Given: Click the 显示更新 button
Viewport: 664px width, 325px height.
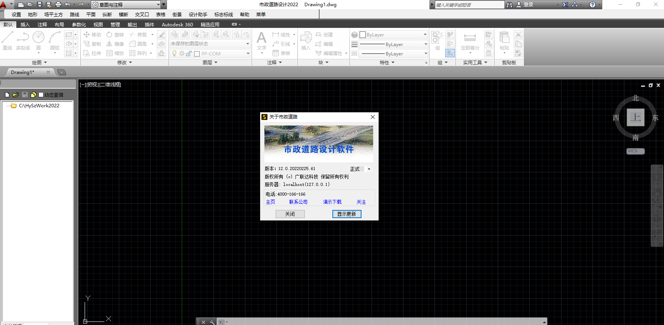Looking at the screenshot, I should point(346,214).
